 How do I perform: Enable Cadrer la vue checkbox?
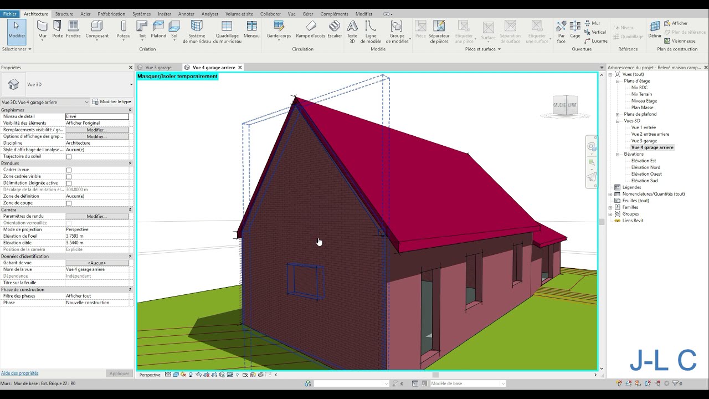[x=69, y=170]
